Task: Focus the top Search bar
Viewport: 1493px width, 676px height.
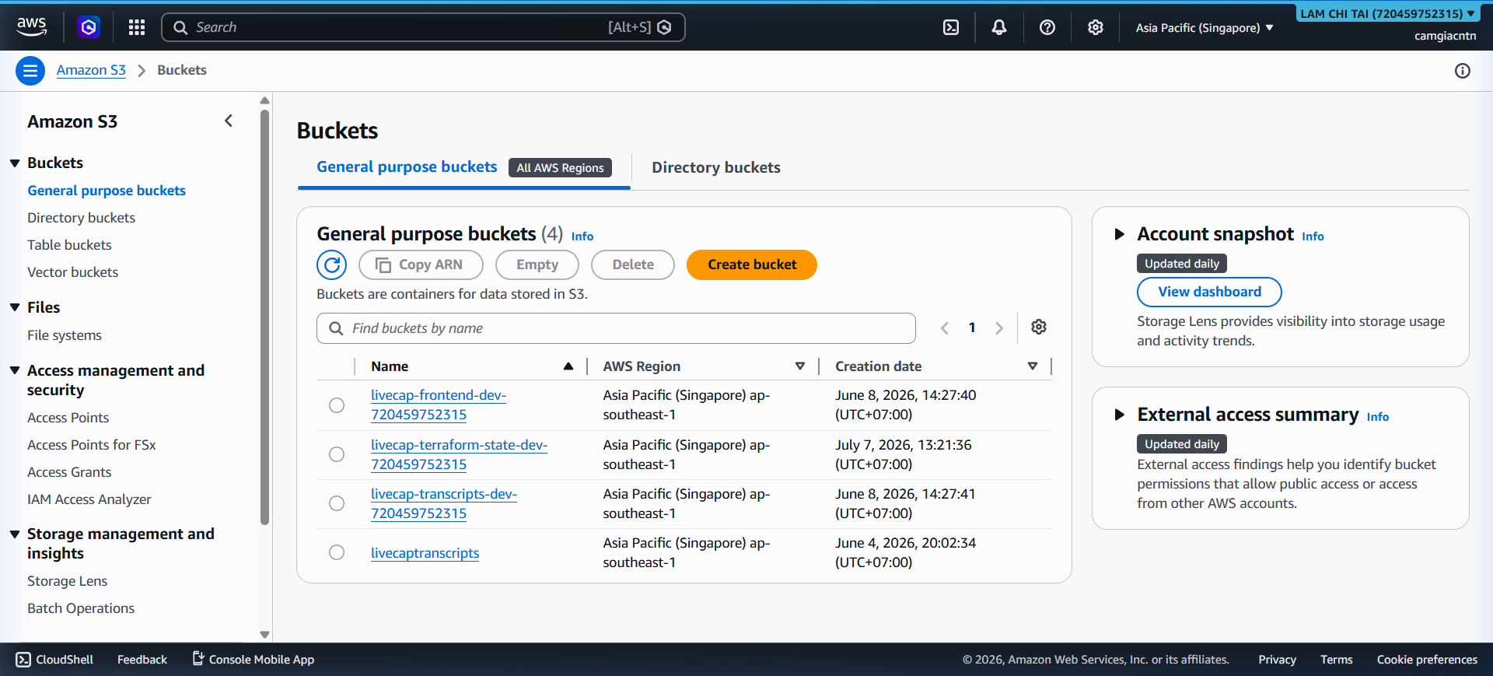Action: 423,27
